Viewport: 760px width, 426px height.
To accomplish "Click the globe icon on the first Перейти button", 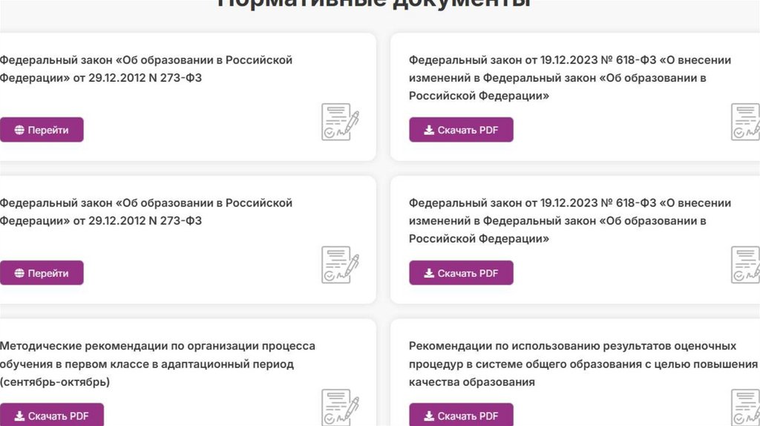I will pyautogui.click(x=19, y=130).
